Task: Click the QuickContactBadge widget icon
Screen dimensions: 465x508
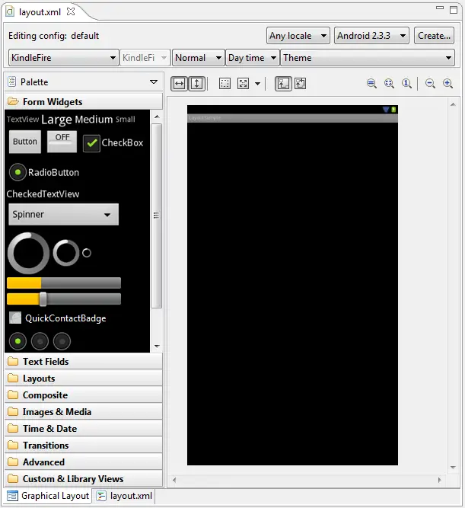Action: pyautogui.click(x=15, y=318)
